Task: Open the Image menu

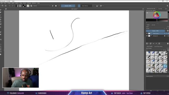Action: (x=9, y=3)
